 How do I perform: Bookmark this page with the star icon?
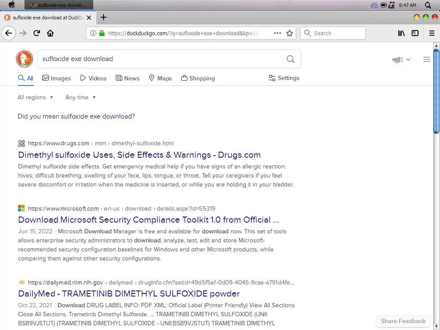coord(290,33)
